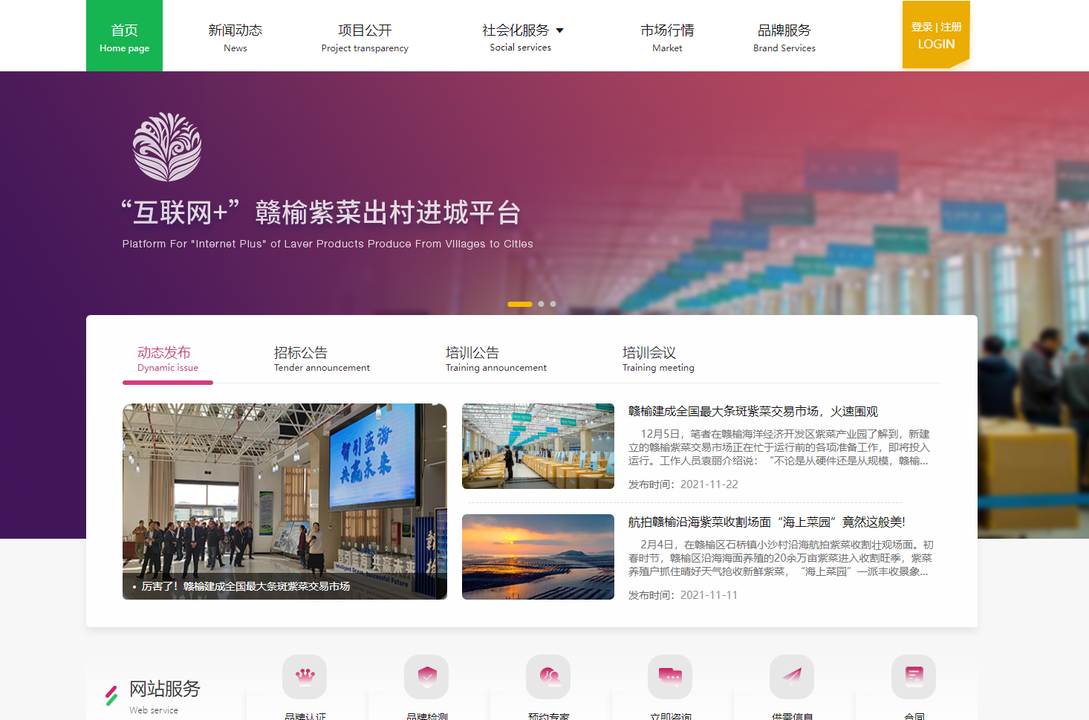Switch to the third banner slide dot
This screenshot has height=720, width=1089.
(553, 304)
